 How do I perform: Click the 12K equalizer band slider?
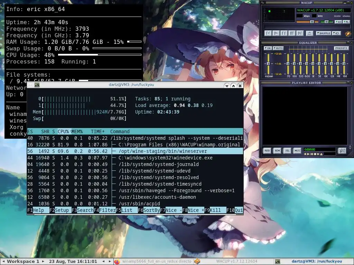tap(332, 64)
